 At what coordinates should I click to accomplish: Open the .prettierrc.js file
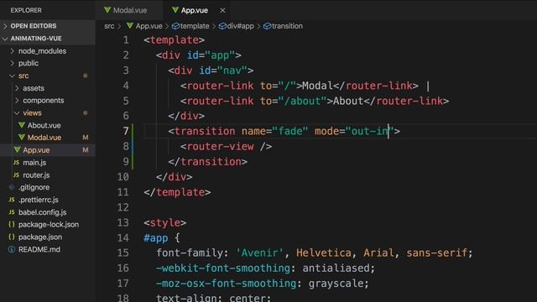[39, 200]
